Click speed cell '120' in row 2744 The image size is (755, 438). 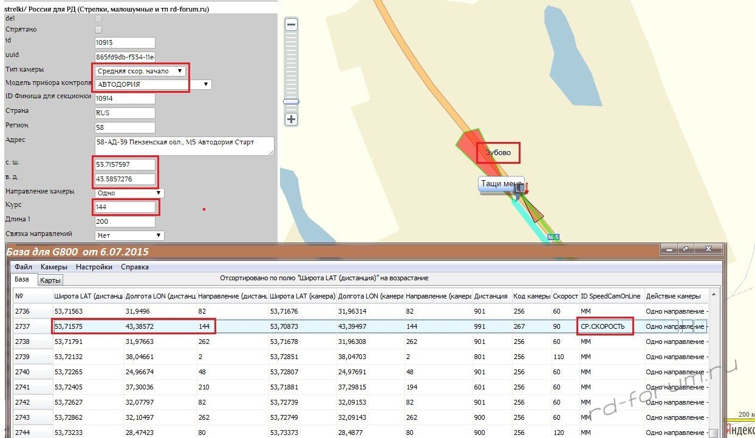point(565,431)
